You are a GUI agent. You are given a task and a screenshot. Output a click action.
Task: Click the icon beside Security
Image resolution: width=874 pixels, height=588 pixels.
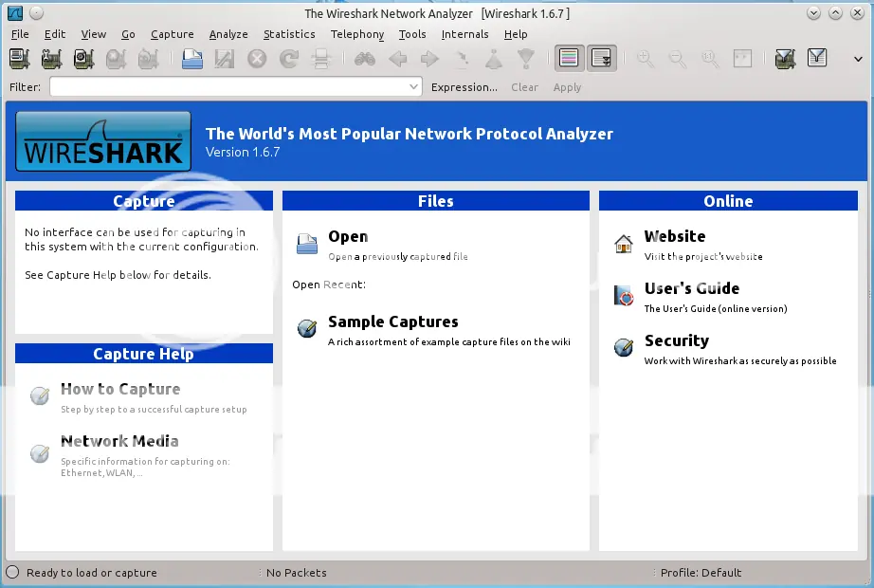(623, 347)
